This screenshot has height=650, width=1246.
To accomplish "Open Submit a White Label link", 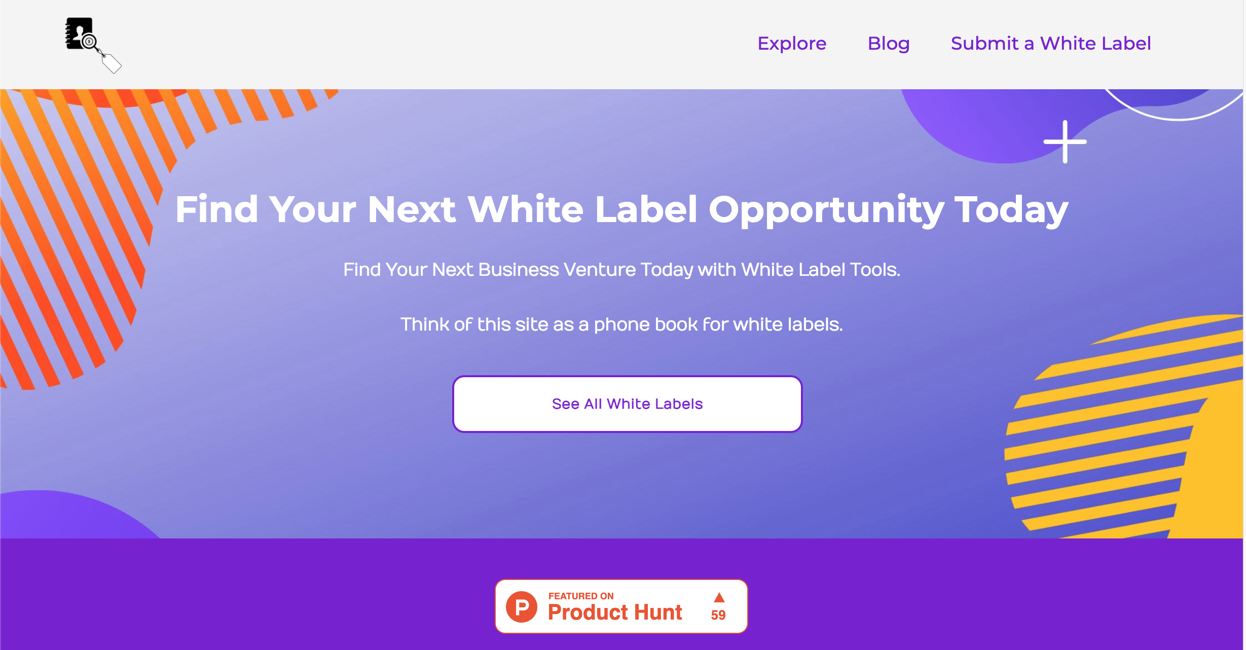I will [1051, 44].
